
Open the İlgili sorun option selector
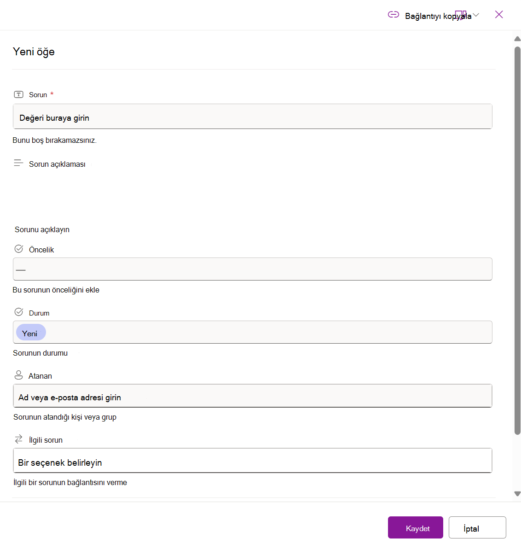coord(252,461)
